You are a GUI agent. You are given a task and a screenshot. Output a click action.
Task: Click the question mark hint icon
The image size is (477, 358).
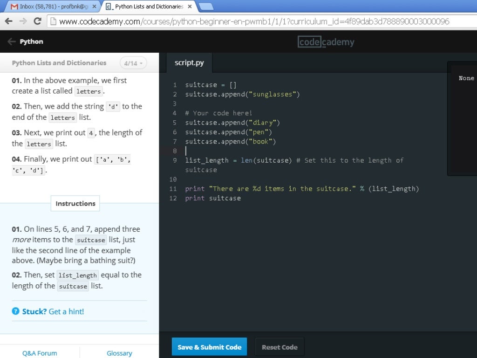point(15,311)
